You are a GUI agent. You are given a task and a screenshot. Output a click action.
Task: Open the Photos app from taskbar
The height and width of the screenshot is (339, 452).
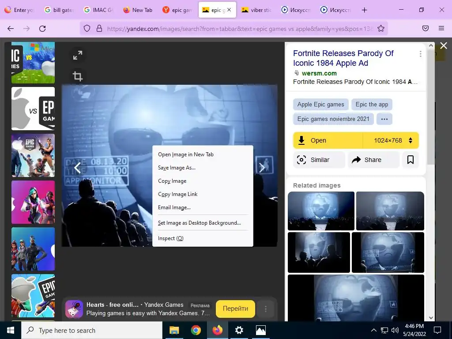tap(260, 330)
